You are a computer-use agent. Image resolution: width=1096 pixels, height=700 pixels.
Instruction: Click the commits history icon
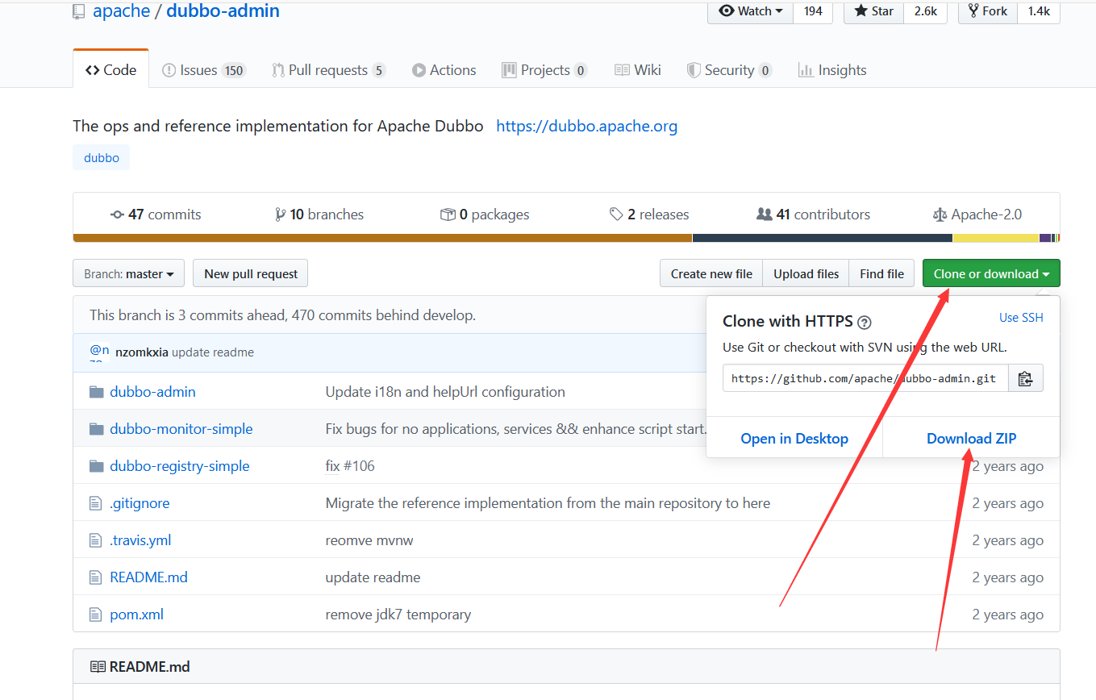point(117,215)
